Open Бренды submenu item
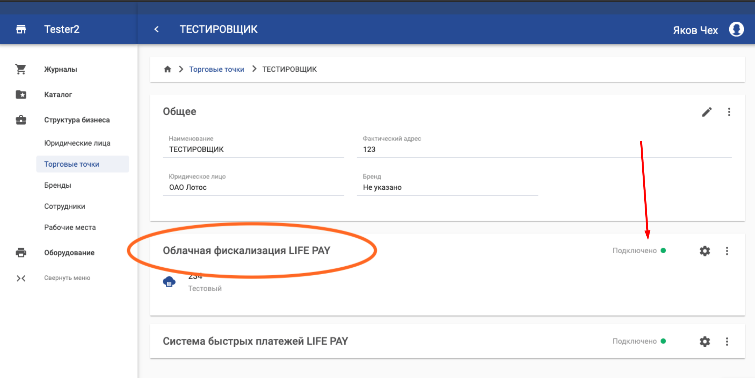755x378 pixels. point(58,185)
